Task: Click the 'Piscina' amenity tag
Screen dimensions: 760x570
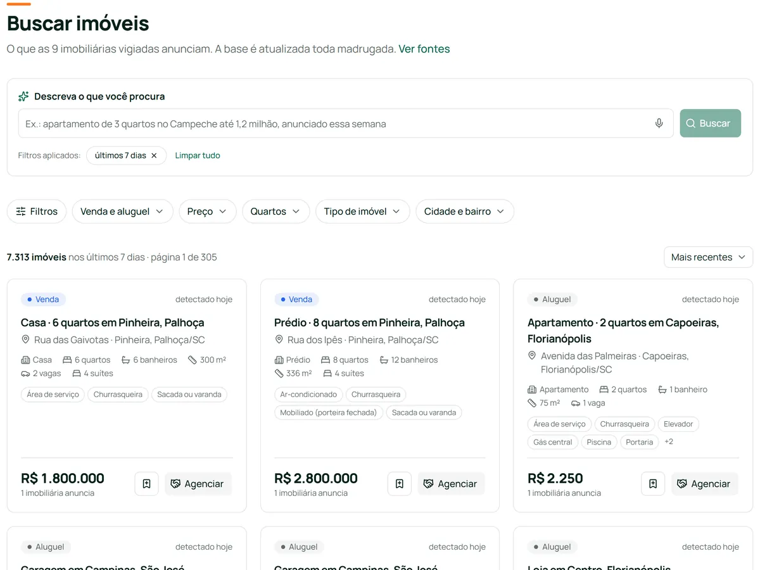Action: (x=599, y=442)
